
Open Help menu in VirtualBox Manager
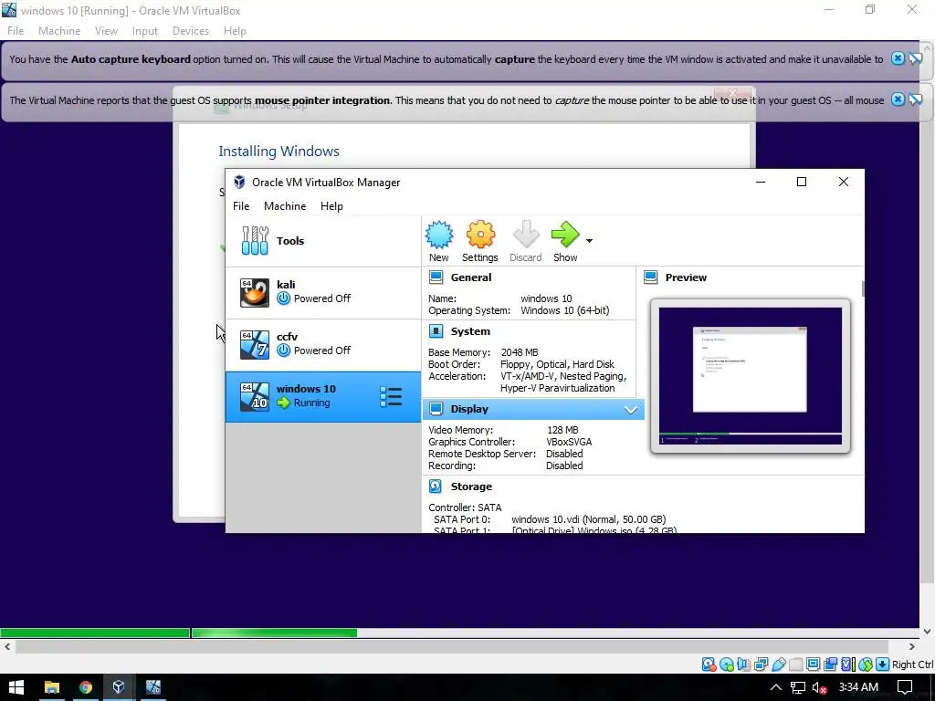[x=331, y=206]
